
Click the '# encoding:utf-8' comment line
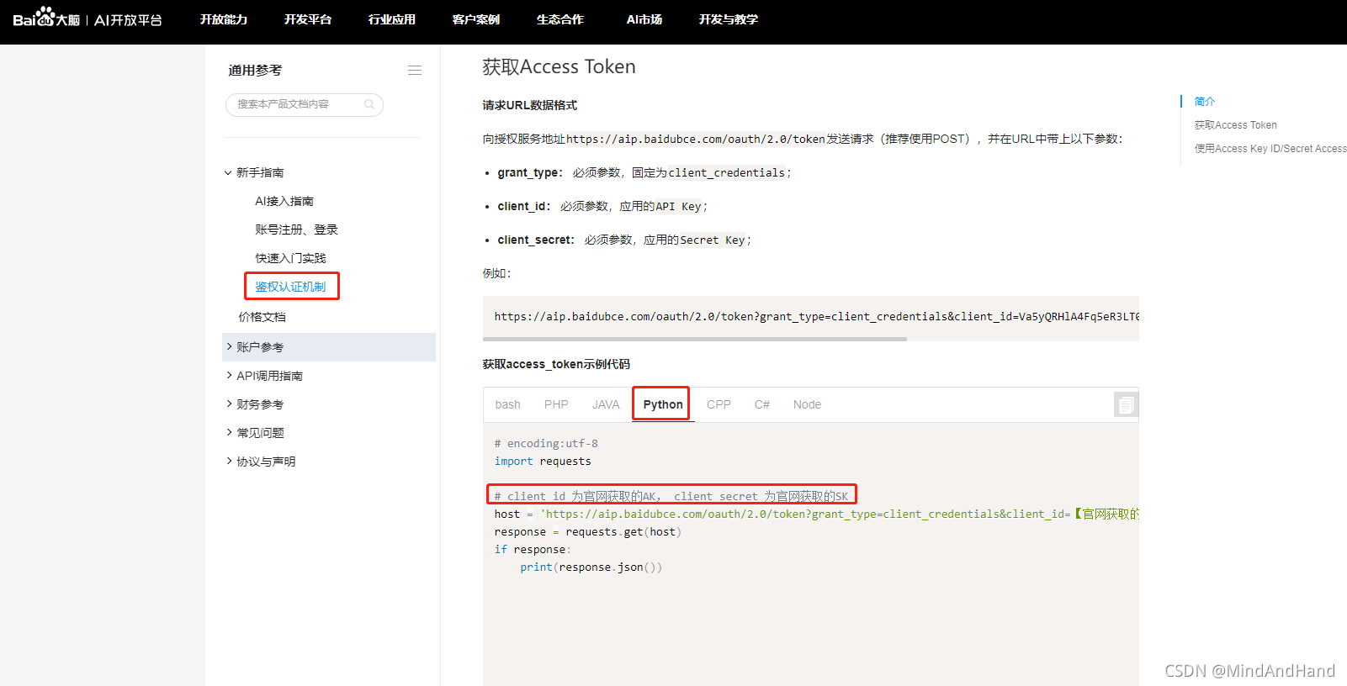tap(546, 444)
